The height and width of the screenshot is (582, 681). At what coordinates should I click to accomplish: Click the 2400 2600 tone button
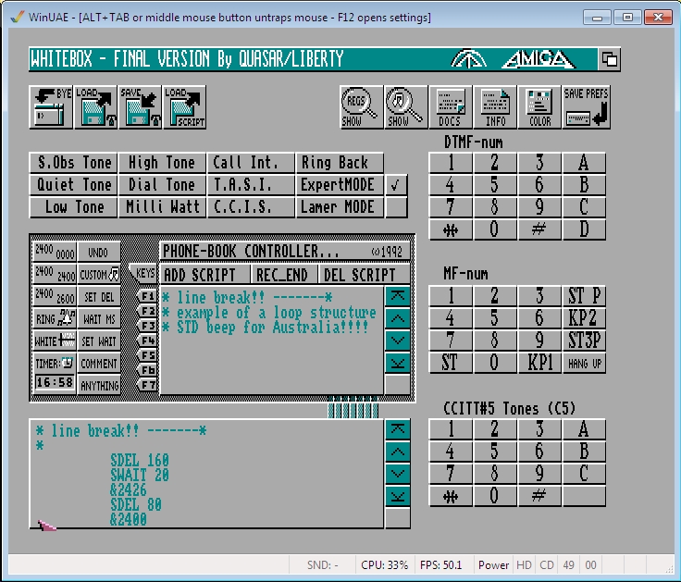[x=55, y=296]
